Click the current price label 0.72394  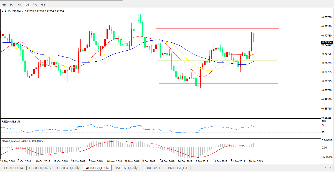(327, 42)
